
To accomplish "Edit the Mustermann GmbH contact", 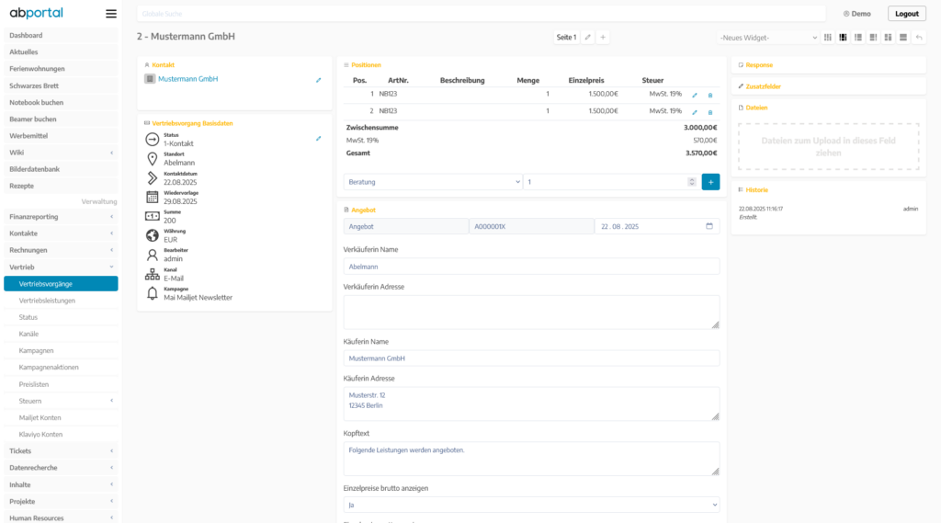I will pos(319,80).
